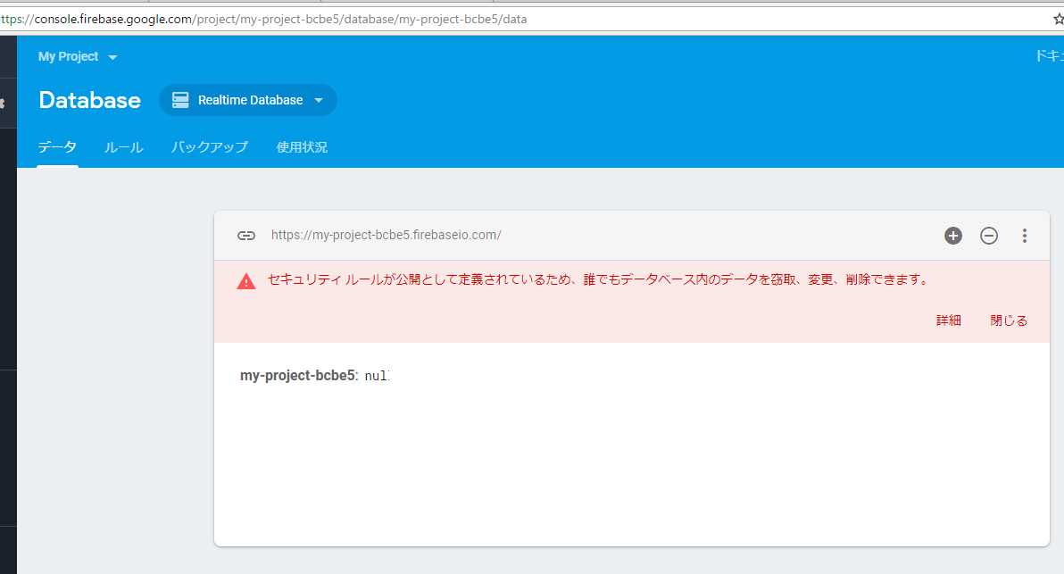
Task: Click the browser address bar URL
Action: [263, 19]
